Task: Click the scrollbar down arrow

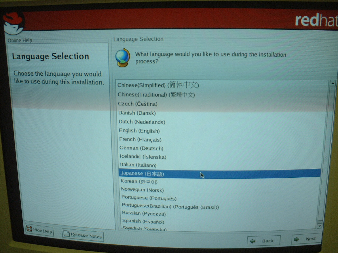Action: point(320,226)
